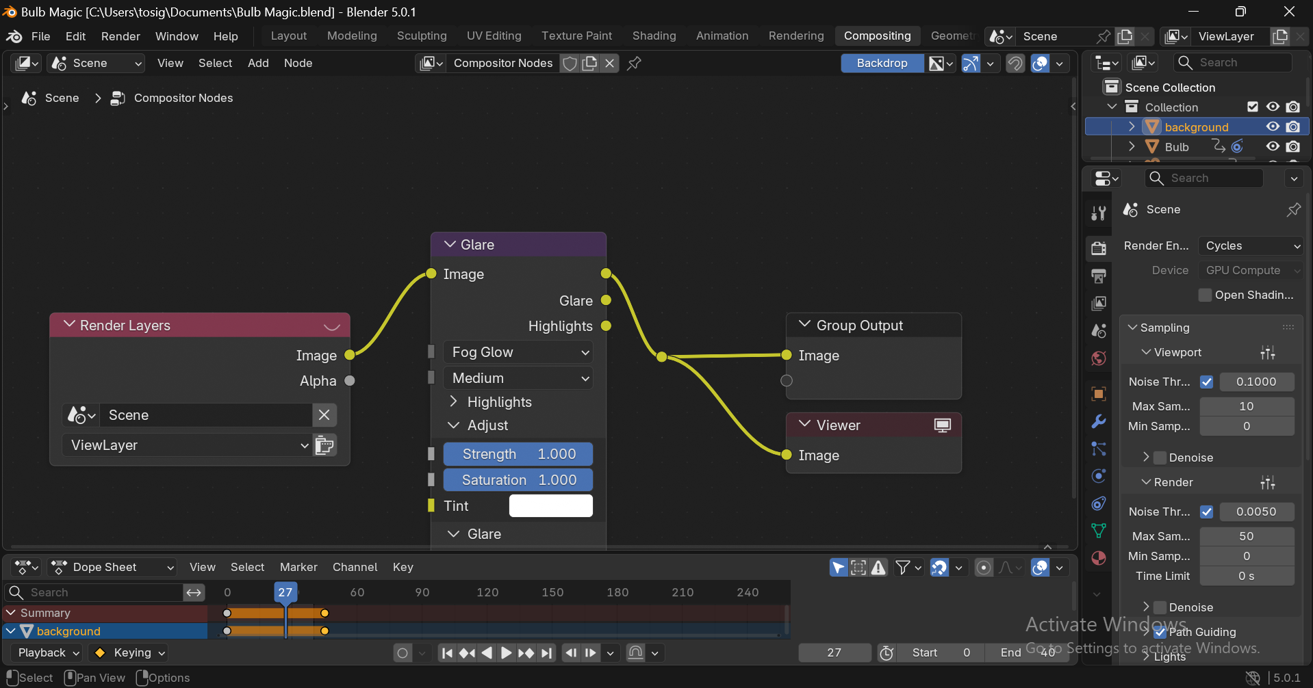Jump to the timeline's first frame
This screenshot has width=1313, height=688.
[447, 653]
